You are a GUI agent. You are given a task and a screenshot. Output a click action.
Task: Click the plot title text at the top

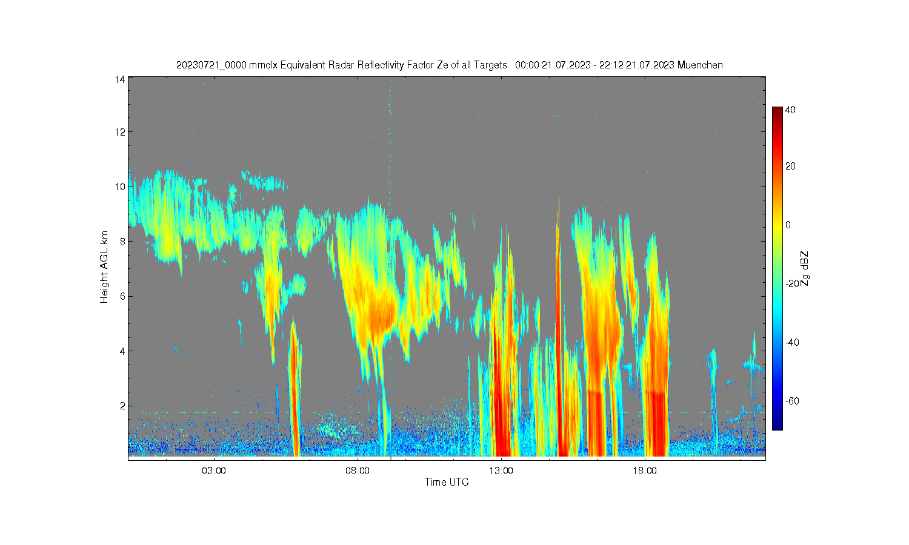[449, 65]
